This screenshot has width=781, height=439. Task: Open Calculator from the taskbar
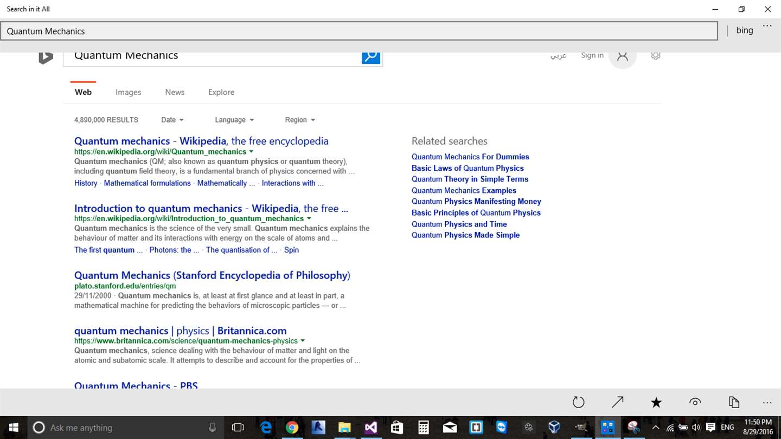(424, 428)
